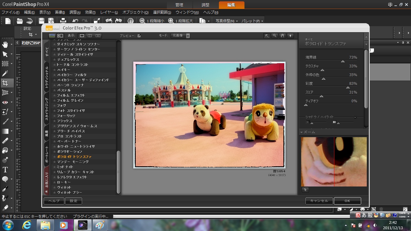Select the hand pan tool in plugin toolbar
411x231 pixels.
282,36
